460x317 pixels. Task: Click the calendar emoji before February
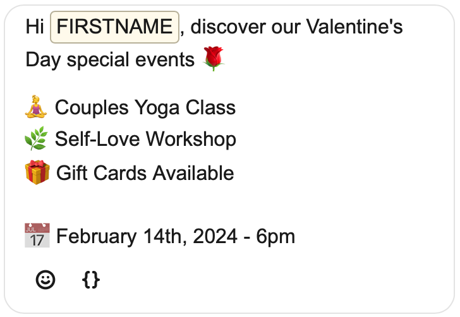tap(37, 235)
